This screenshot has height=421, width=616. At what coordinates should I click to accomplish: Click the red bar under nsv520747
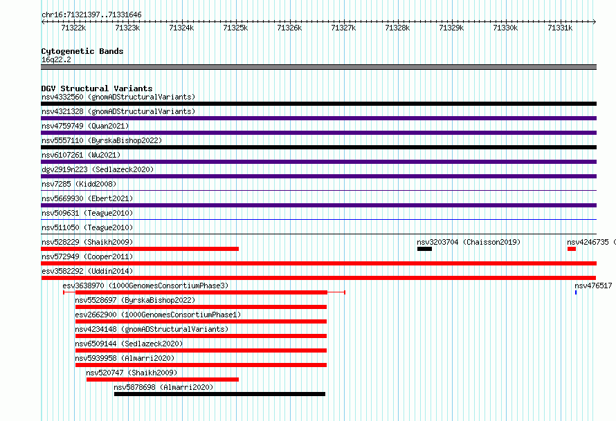coord(162,380)
